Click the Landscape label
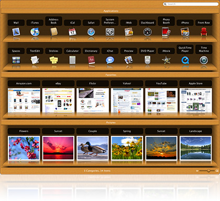The height and width of the screenshot is (201, 220). click(196, 131)
